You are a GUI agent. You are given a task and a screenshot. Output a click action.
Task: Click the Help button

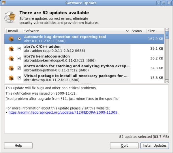[x=18, y=146]
